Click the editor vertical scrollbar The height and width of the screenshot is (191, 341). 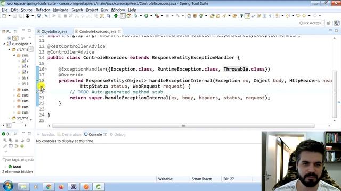(335, 94)
